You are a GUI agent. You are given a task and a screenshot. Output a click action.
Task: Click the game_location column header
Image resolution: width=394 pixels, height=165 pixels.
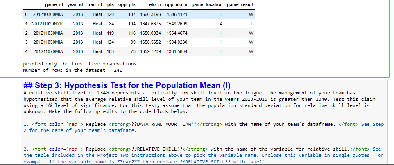click(207, 5)
